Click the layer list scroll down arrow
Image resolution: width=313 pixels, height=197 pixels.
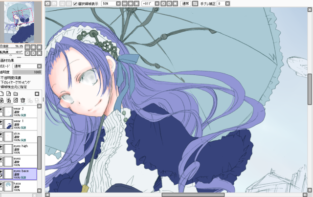[40, 191]
